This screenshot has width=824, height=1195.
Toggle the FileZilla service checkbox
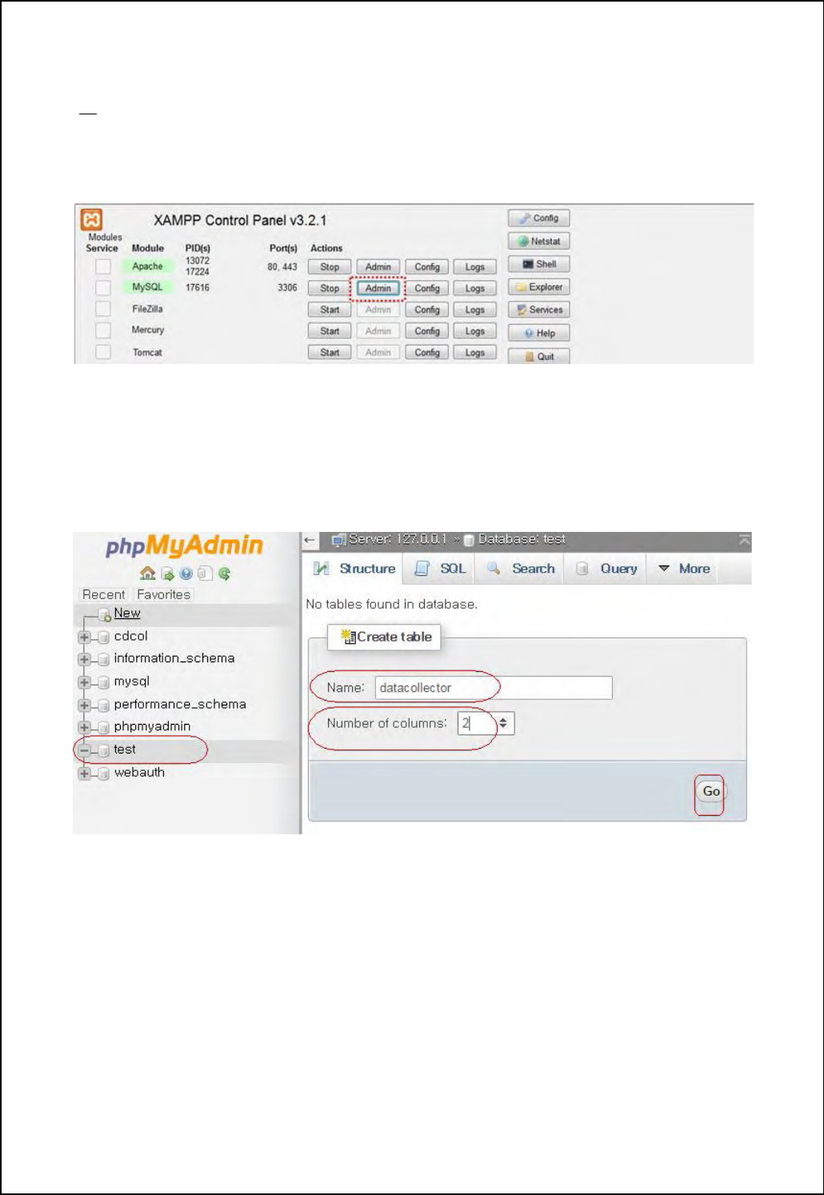(x=103, y=309)
